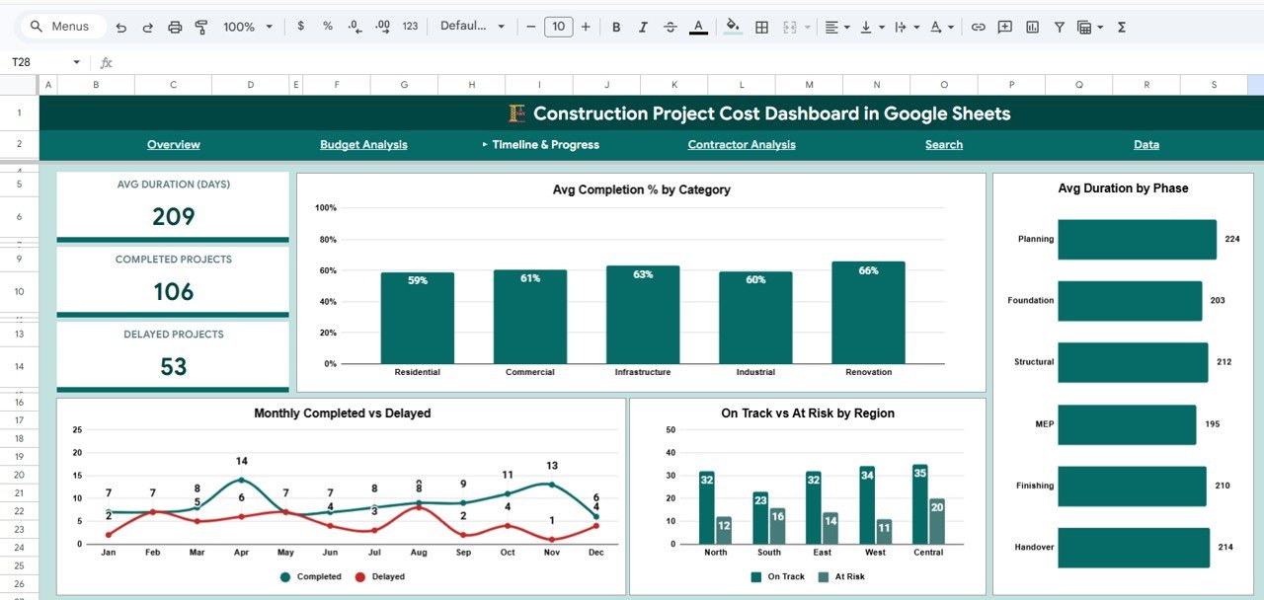The width and height of the screenshot is (1264, 600).
Task: Toggle strikethrough formatting
Action: (670, 27)
